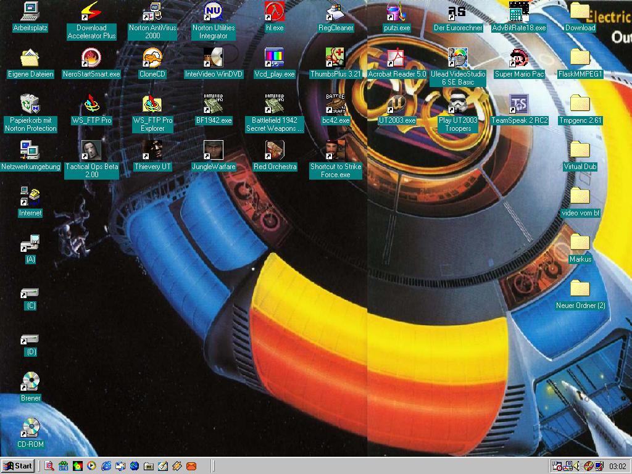Launch Tactical Ops Beta 2.00
The height and width of the screenshot is (474, 632).
(91, 159)
